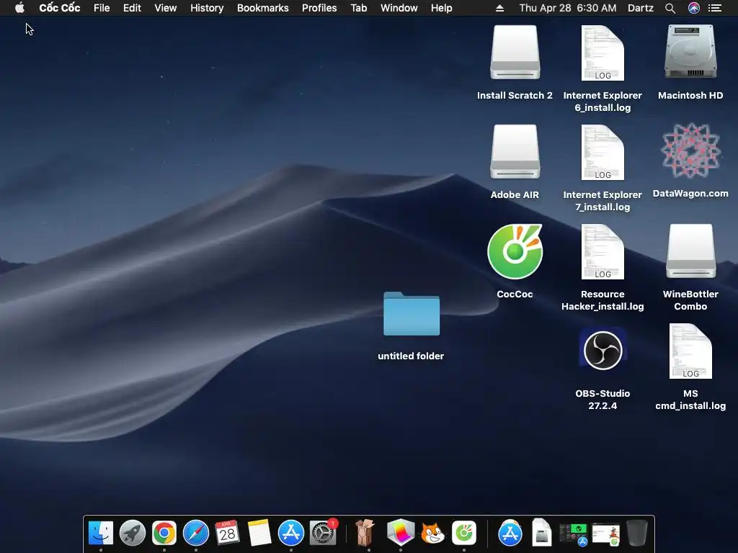Viewport: 738px width, 553px height.
Task: Open the Notes app in dock
Action: [259, 533]
